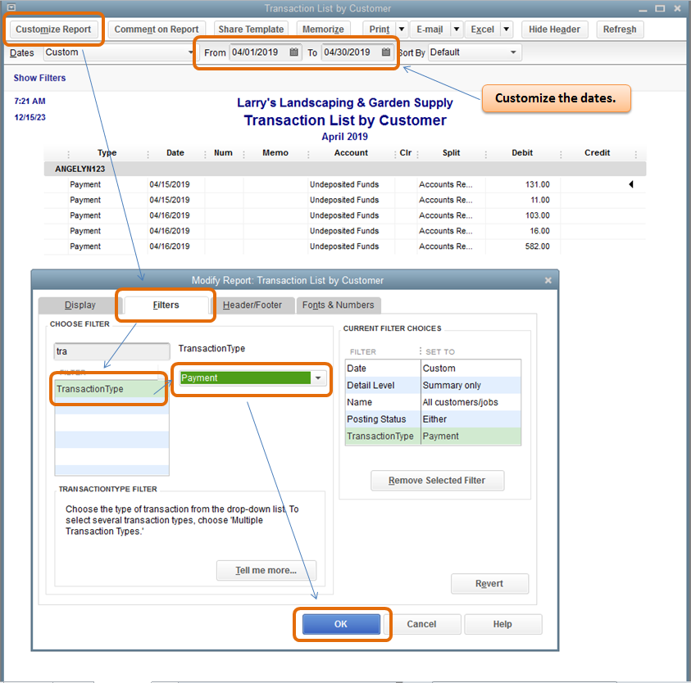
Task: Click the window menu icon in title bar
Action: 11,7
